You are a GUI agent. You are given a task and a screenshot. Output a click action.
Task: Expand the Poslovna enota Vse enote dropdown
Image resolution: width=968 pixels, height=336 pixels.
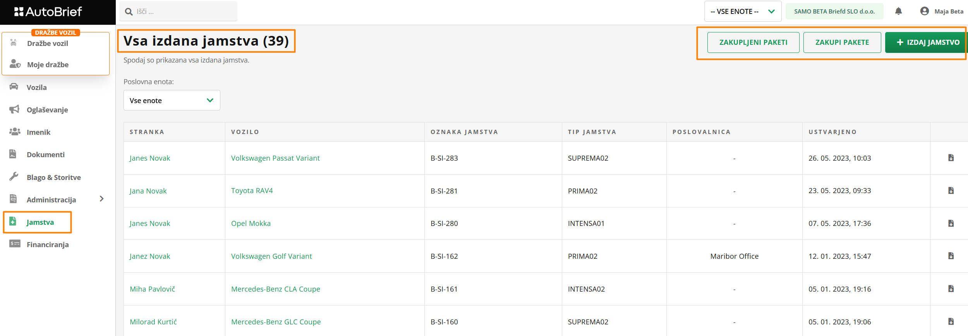(172, 100)
